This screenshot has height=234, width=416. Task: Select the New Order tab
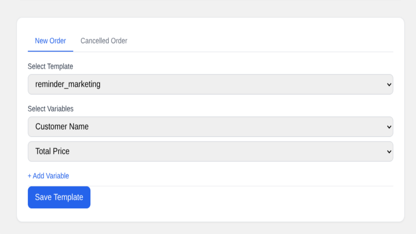pyautogui.click(x=50, y=41)
